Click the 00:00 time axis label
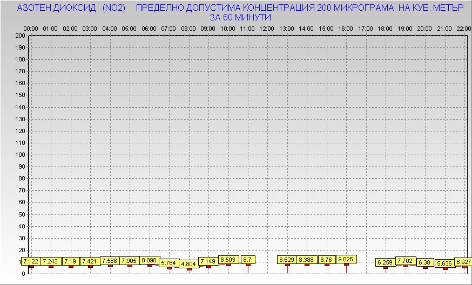This screenshot has height=285, width=472. (x=31, y=29)
